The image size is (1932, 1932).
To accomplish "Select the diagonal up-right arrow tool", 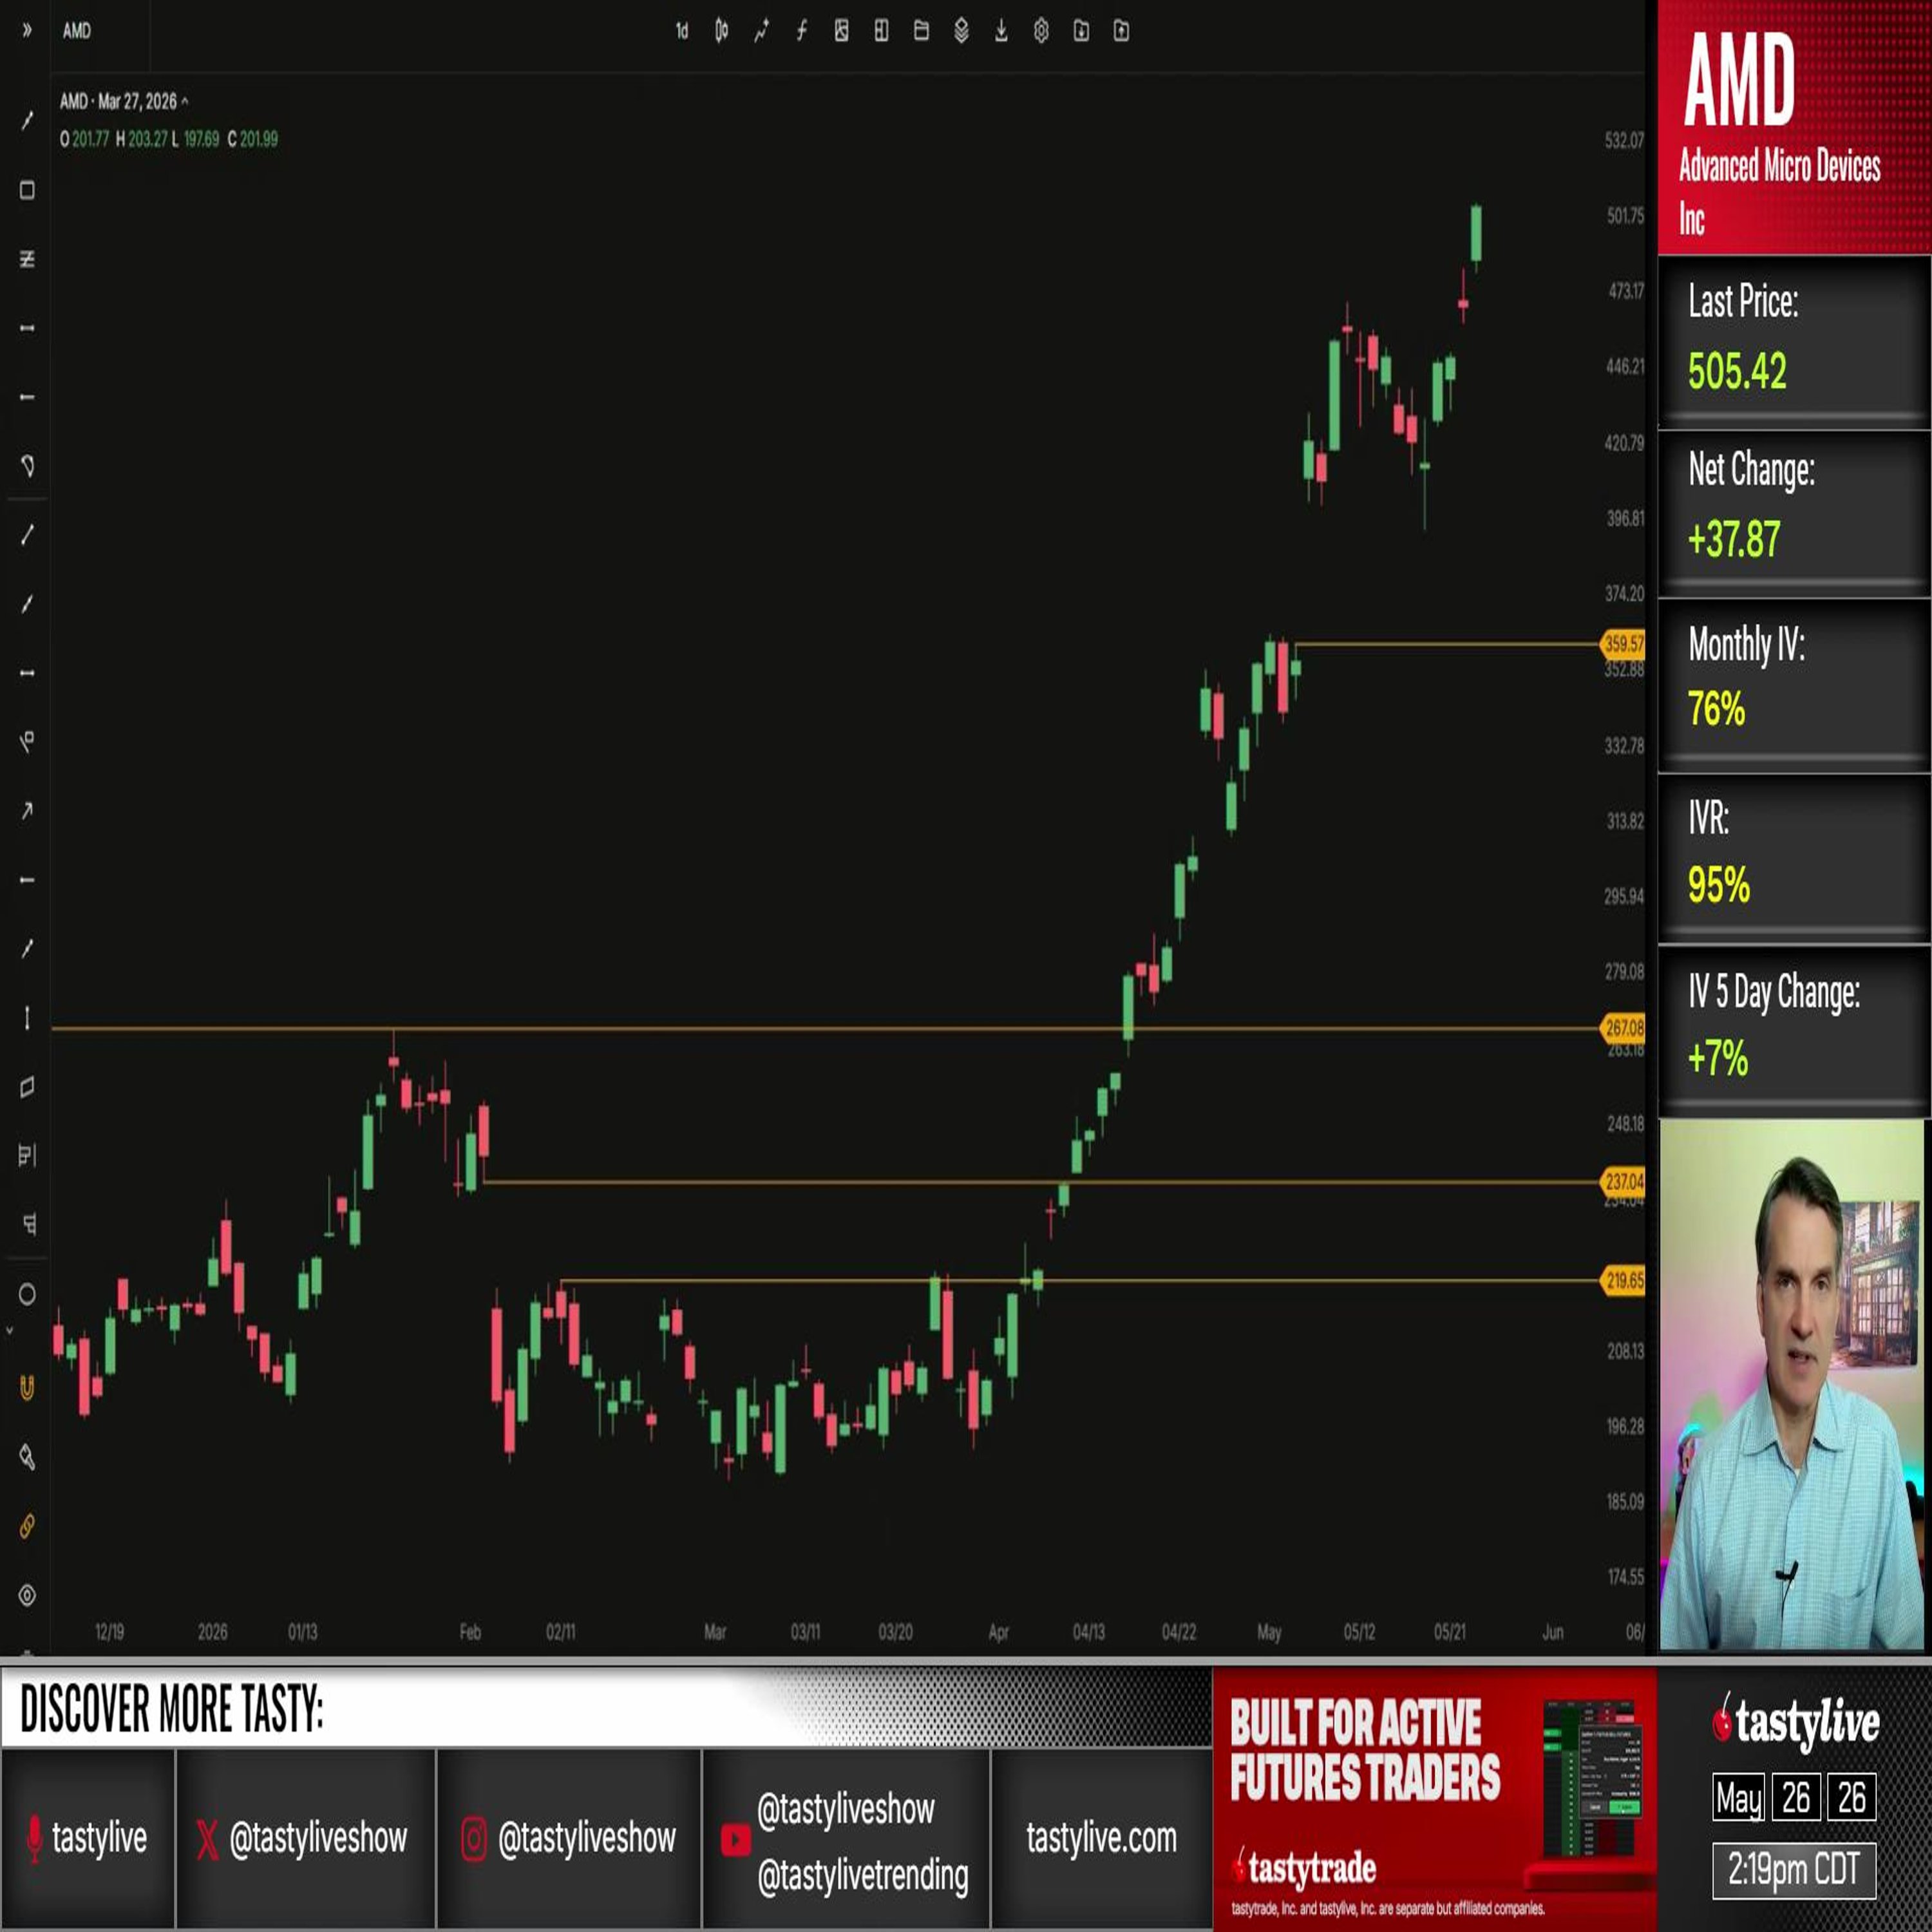I will pyautogui.click(x=27, y=811).
